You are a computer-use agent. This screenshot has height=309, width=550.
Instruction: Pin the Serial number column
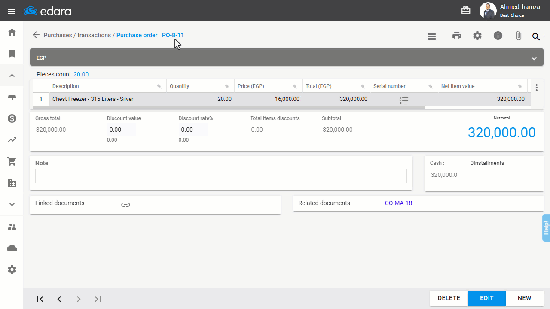(431, 87)
